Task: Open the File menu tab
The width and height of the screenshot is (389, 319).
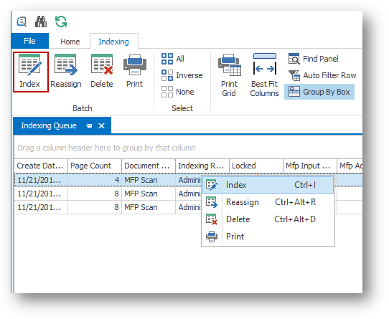Action: [29, 41]
